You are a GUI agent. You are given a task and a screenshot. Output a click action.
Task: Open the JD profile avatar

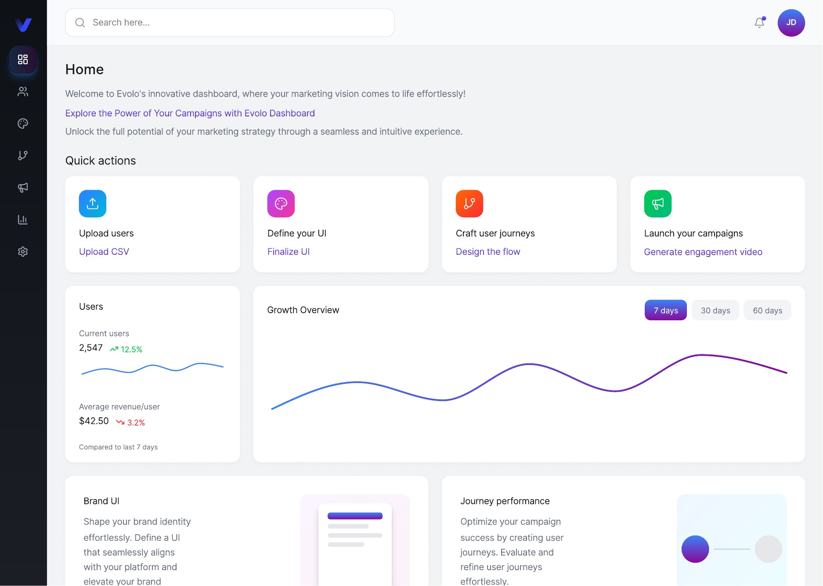click(x=791, y=23)
